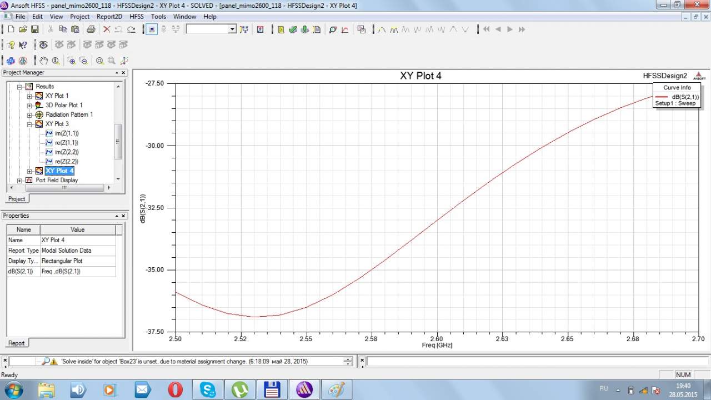711x400 pixels.
Task: Click the Radiation Pattern 1 tree icon
Action: pos(39,114)
